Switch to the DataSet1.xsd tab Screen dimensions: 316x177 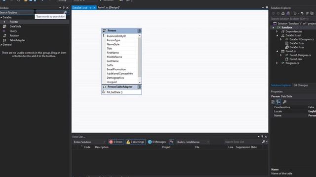pos(80,8)
